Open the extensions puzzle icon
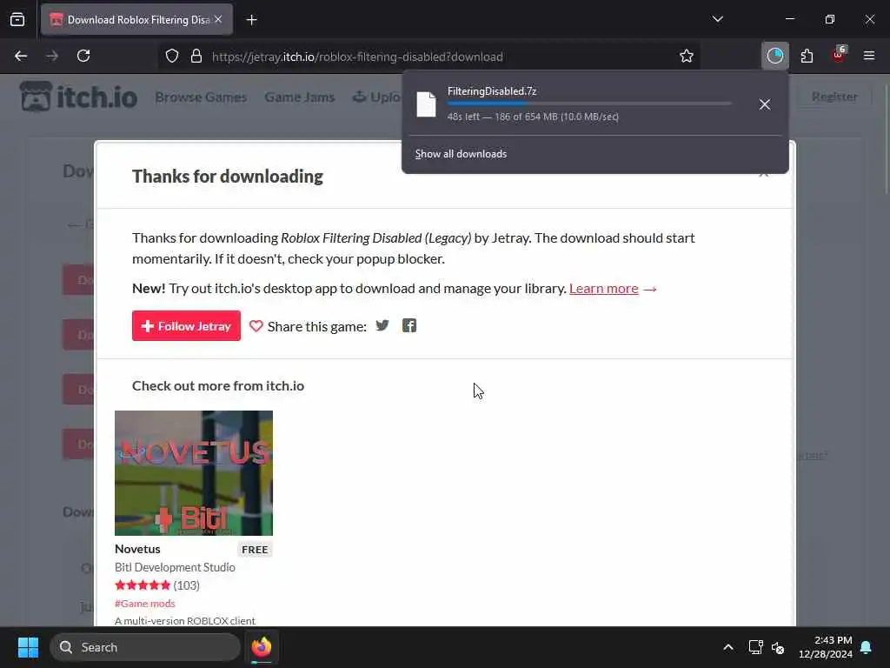The width and height of the screenshot is (890, 668). (x=807, y=56)
